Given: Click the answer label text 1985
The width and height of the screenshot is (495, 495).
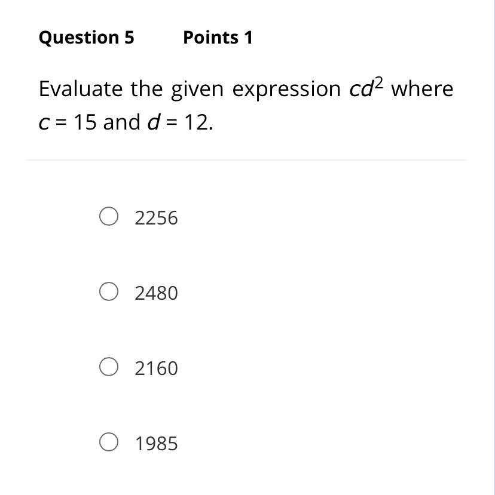Looking at the screenshot, I should 156,444.
